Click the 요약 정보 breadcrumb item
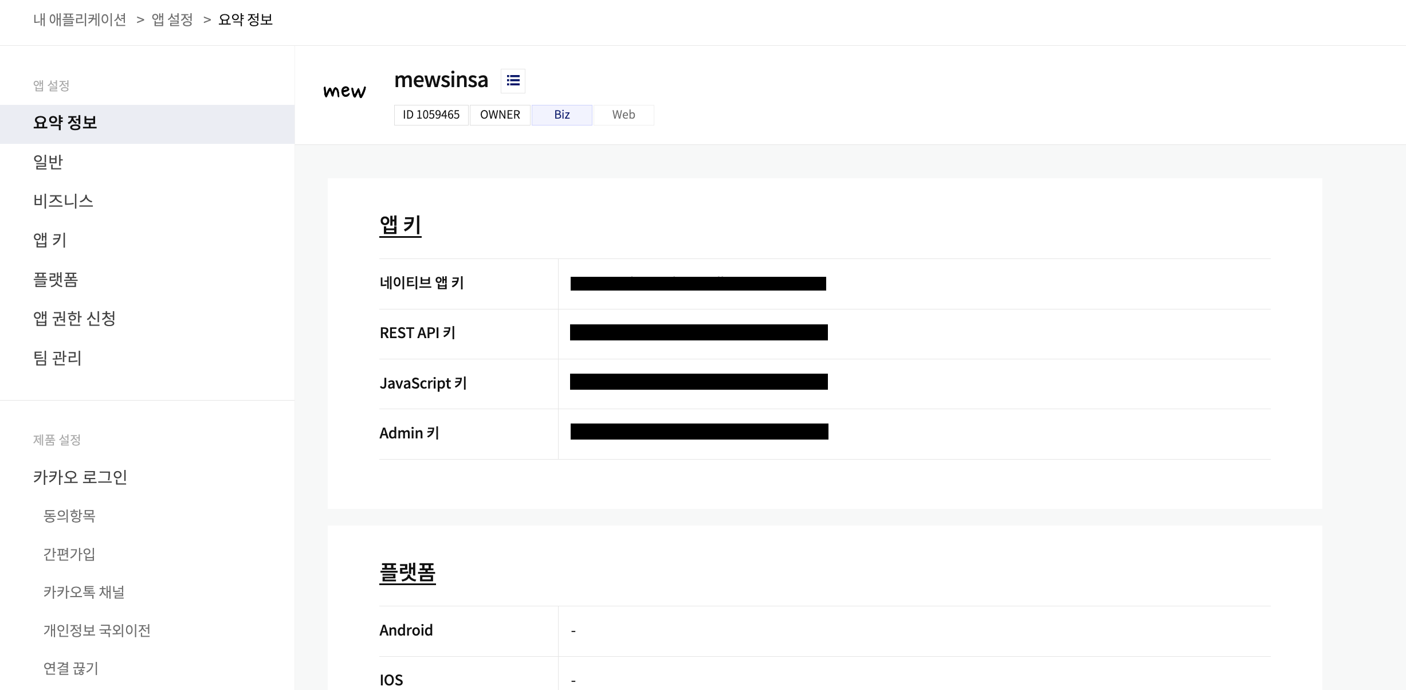 click(x=246, y=19)
